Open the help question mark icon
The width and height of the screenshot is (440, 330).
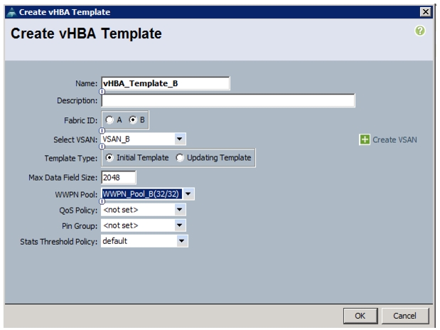(x=420, y=31)
